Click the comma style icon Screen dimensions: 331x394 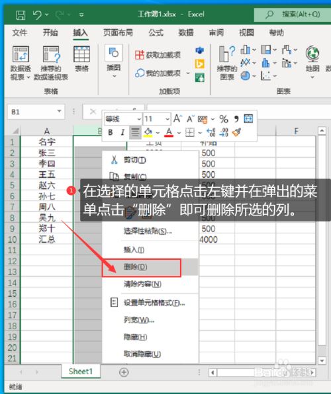coord(236,119)
